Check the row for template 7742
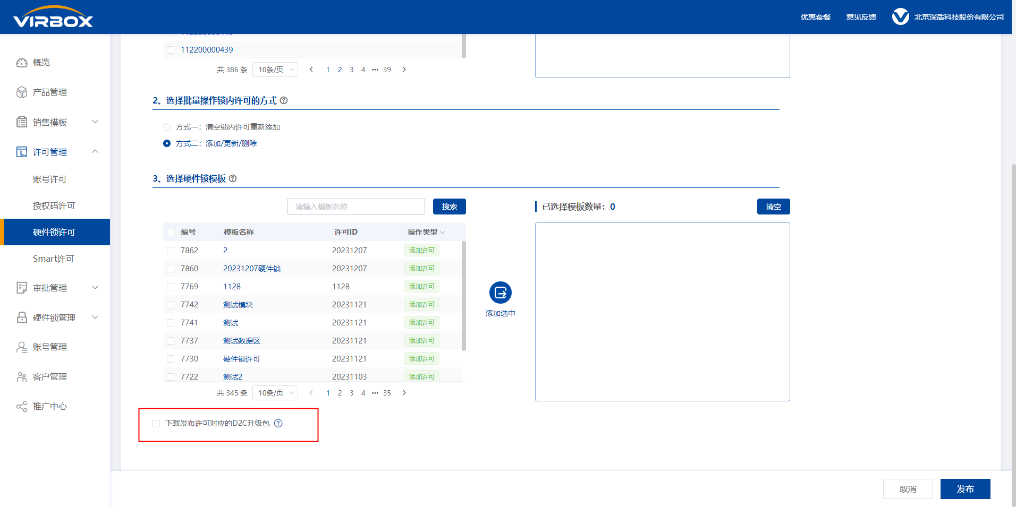1016x507 pixels. 171,305
